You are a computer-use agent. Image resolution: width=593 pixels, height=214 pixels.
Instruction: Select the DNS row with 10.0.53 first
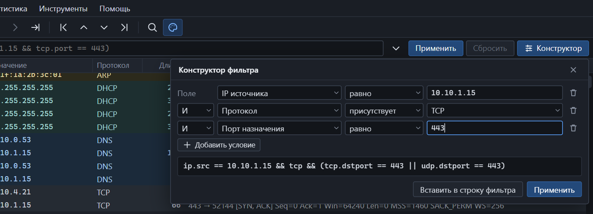(85, 140)
